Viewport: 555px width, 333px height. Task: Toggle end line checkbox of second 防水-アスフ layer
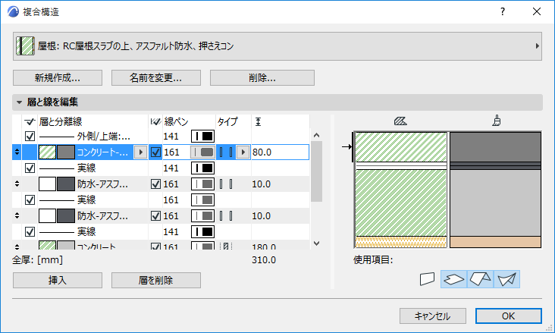(155, 216)
